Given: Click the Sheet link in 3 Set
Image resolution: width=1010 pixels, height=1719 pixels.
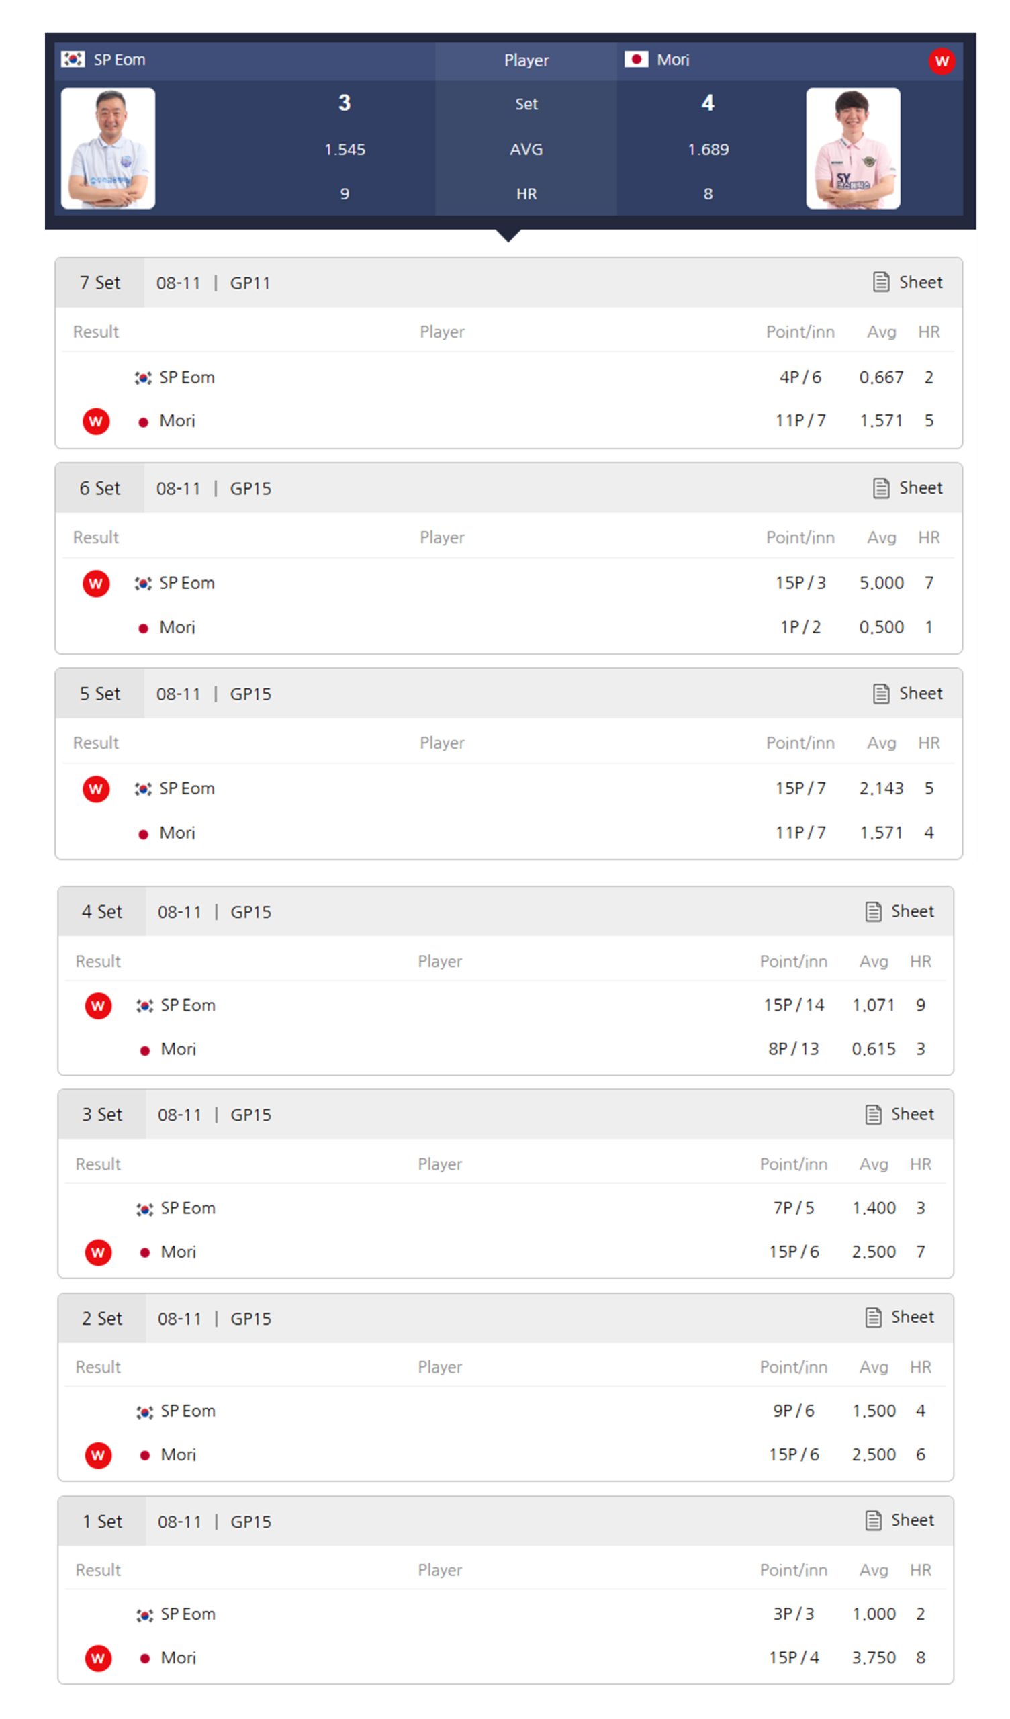Looking at the screenshot, I should (912, 1114).
